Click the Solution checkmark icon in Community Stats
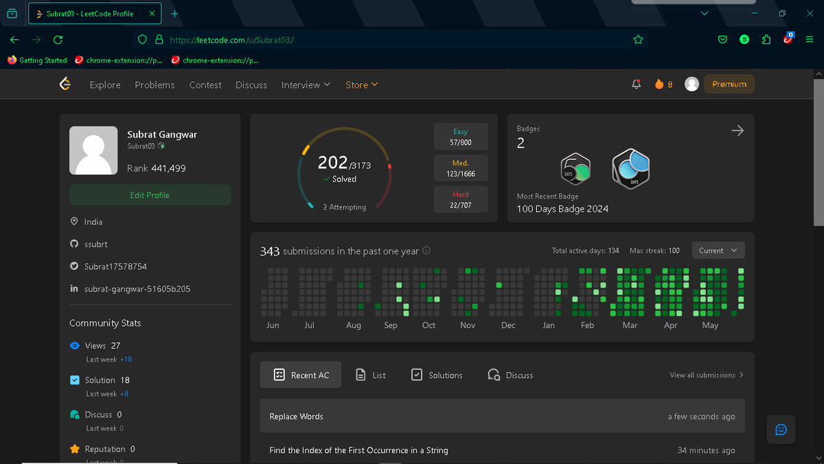The height and width of the screenshot is (464, 824). pos(75,380)
